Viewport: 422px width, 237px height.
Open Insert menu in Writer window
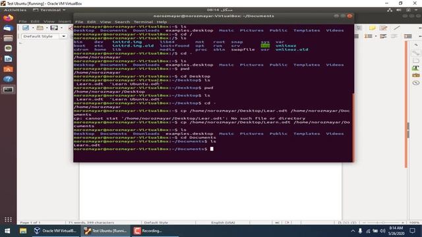tap(65, 22)
